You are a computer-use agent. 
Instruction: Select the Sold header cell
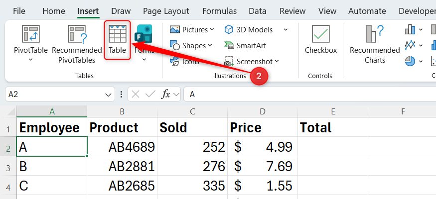pyautogui.click(x=192, y=127)
